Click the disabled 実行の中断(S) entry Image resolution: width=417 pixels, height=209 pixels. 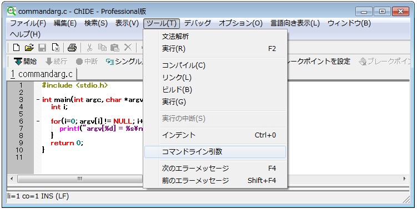[x=215, y=119]
